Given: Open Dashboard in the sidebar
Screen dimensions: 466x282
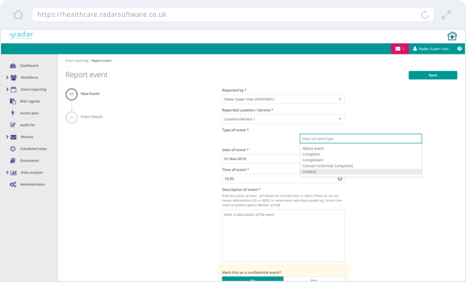Looking at the screenshot, I should [29, 66].
